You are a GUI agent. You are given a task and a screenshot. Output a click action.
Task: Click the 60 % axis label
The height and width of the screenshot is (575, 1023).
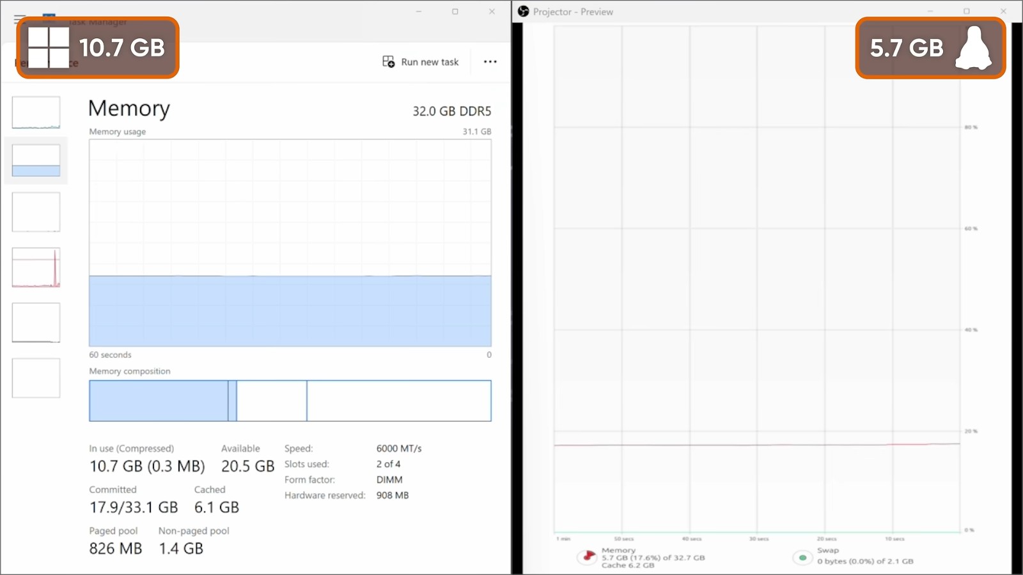(971, 229)
